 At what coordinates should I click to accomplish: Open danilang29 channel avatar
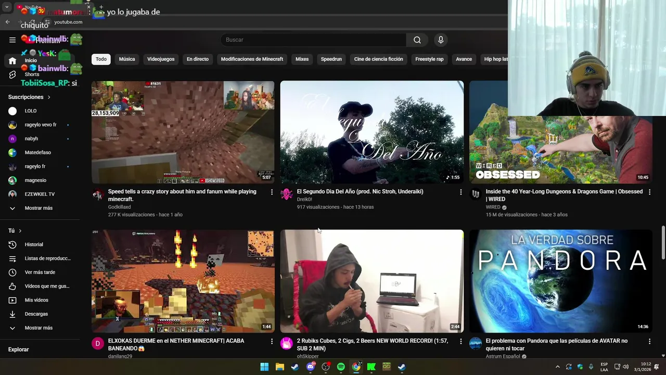98,343
